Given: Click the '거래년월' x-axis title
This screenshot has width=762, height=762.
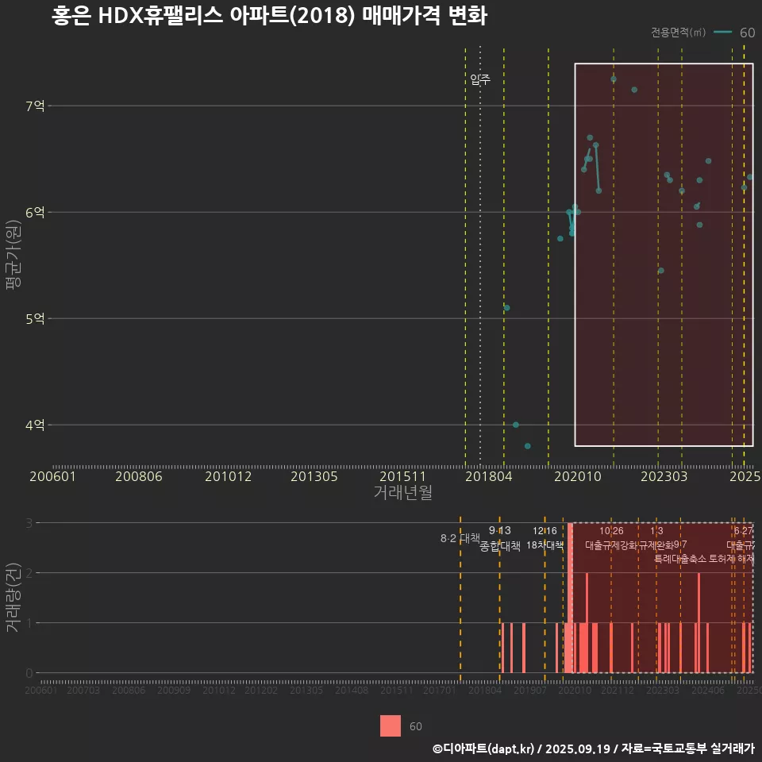Looking at the screenshot, I should [402, 493].
